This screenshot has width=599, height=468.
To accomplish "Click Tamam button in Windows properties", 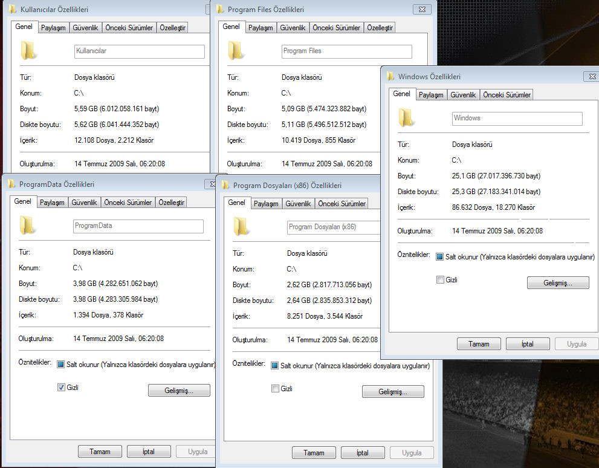I will tap(479, 344).
